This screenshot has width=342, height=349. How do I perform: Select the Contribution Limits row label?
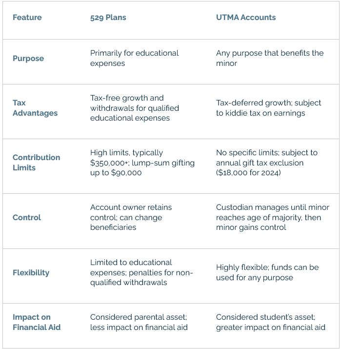pos(36,163)
